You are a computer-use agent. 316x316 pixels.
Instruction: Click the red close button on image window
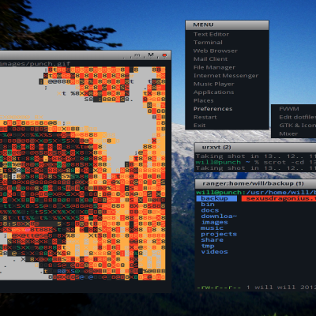(165, 55)
